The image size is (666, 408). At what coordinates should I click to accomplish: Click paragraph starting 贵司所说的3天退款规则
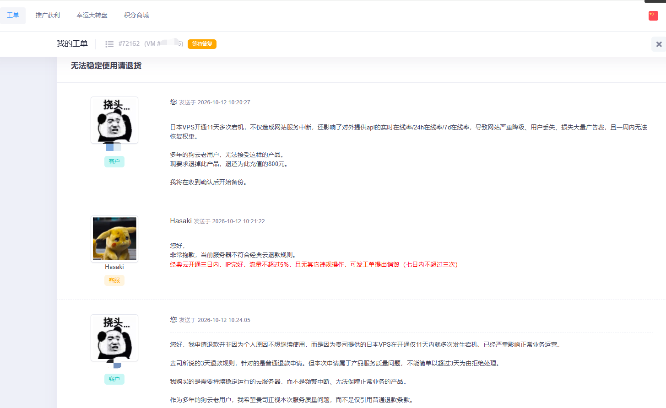[336, 363]
